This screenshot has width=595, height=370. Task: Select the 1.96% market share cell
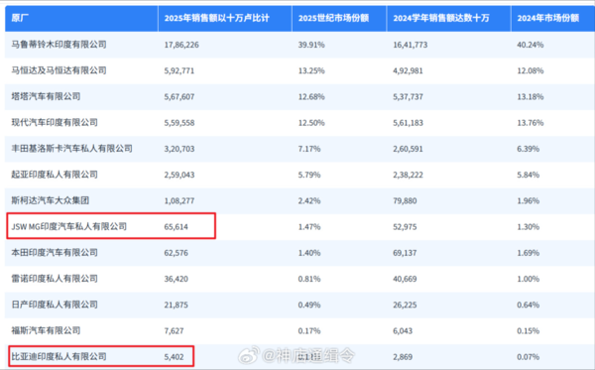pos(529,200)
